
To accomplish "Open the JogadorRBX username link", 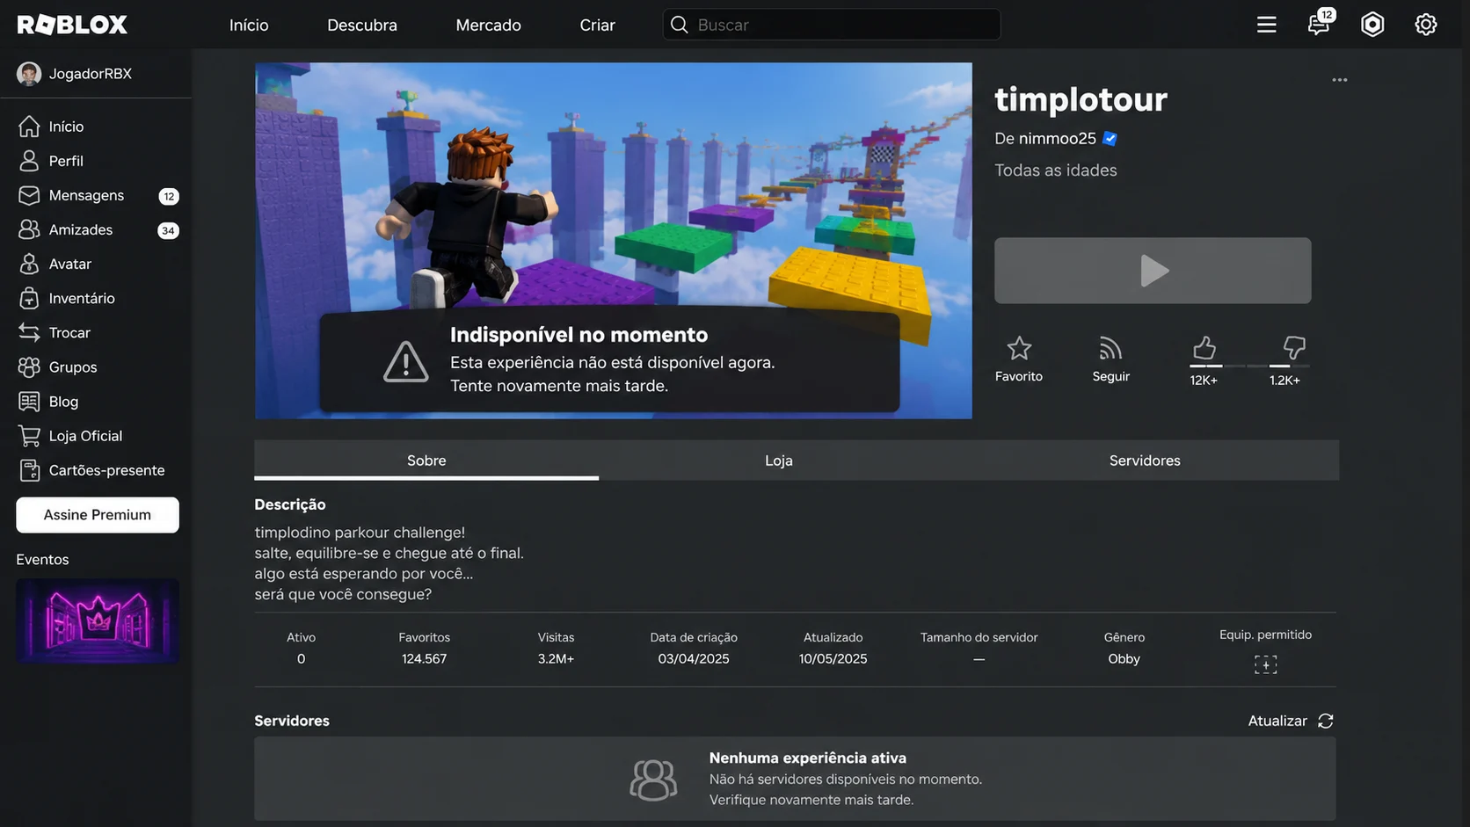I will tap(91, 74).
